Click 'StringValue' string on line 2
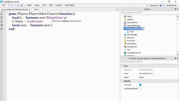Viewport: 179px width, 101px height. pyautogui.click(x=55, y=18)
